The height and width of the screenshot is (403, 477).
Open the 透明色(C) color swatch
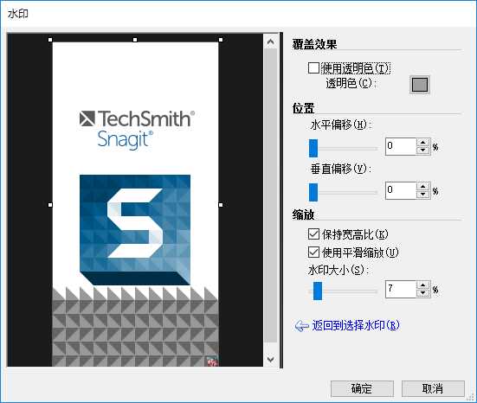pos(420,85)
